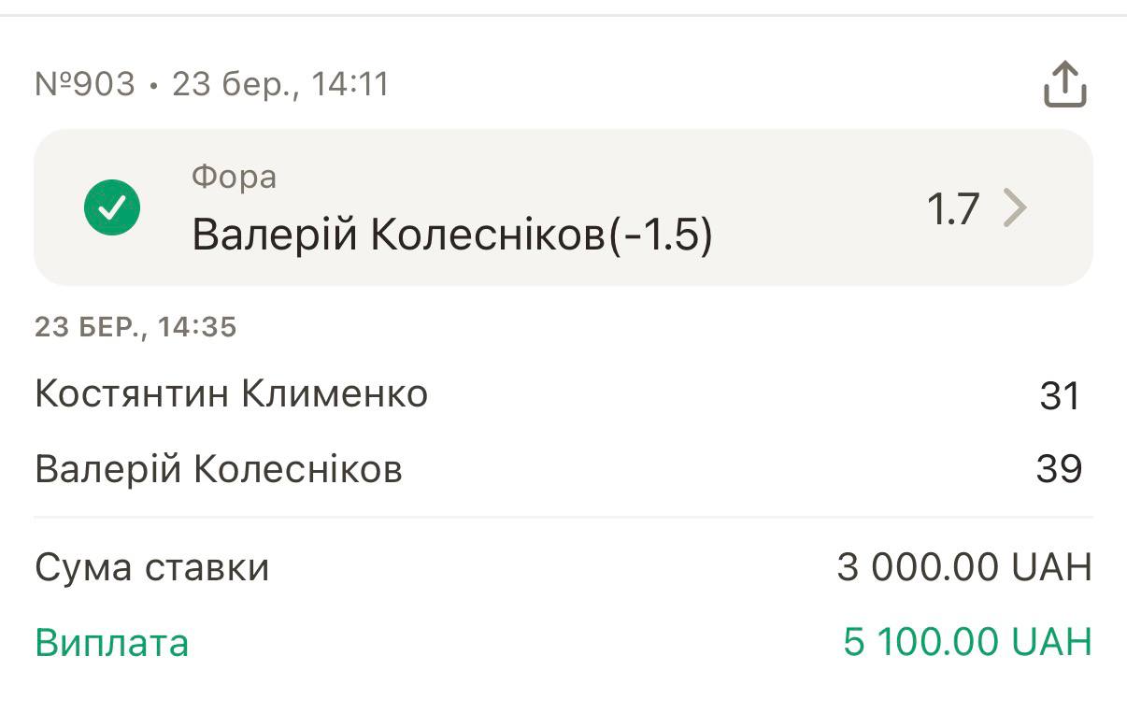Click the "Сума ставки" label
Image resolution: width=1127 pixels, height=713 pixels.
pyautogui.click(x=152, y=567)
